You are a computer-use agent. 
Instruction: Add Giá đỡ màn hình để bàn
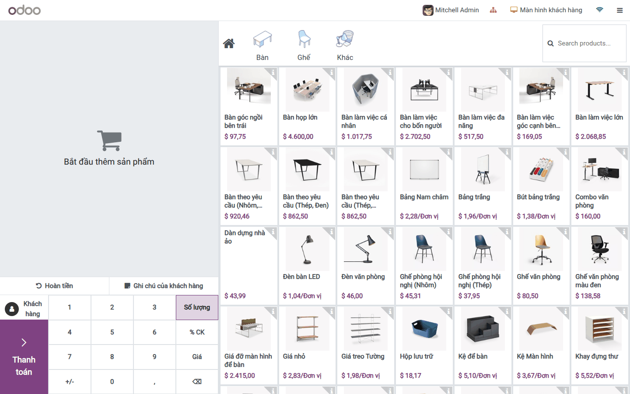249,345
